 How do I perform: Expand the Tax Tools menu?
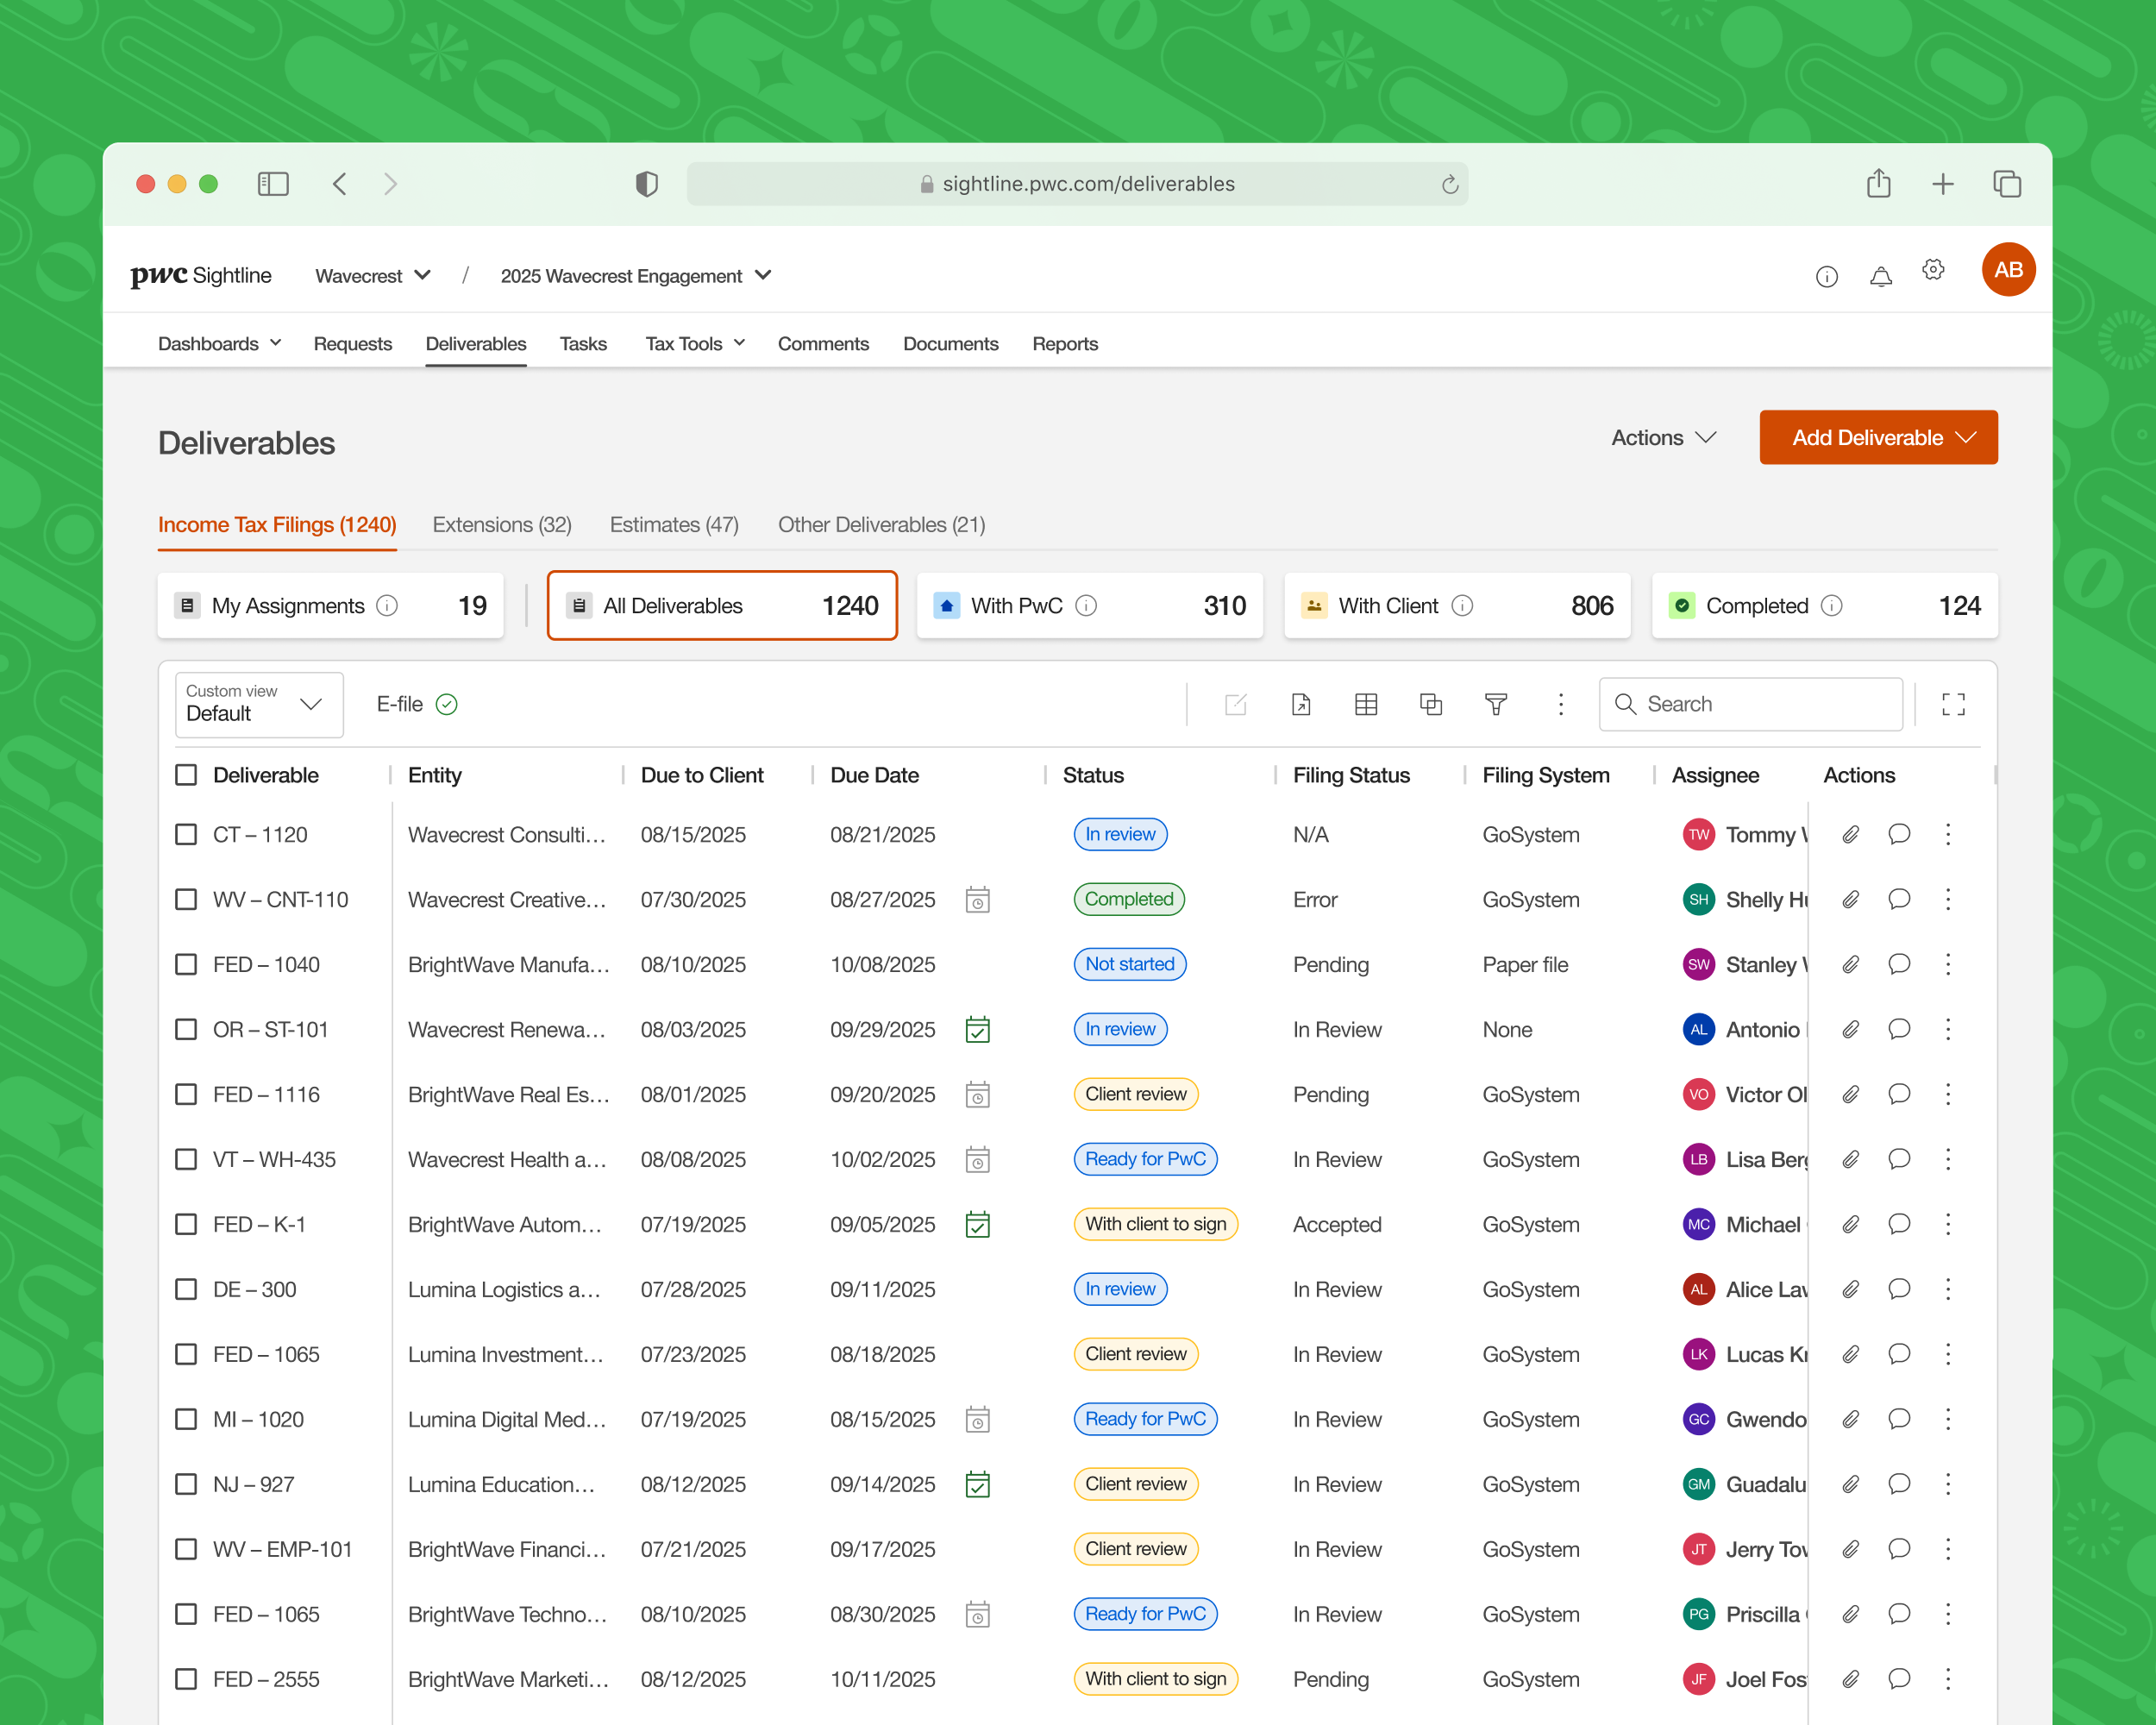(x=695, y=344)
